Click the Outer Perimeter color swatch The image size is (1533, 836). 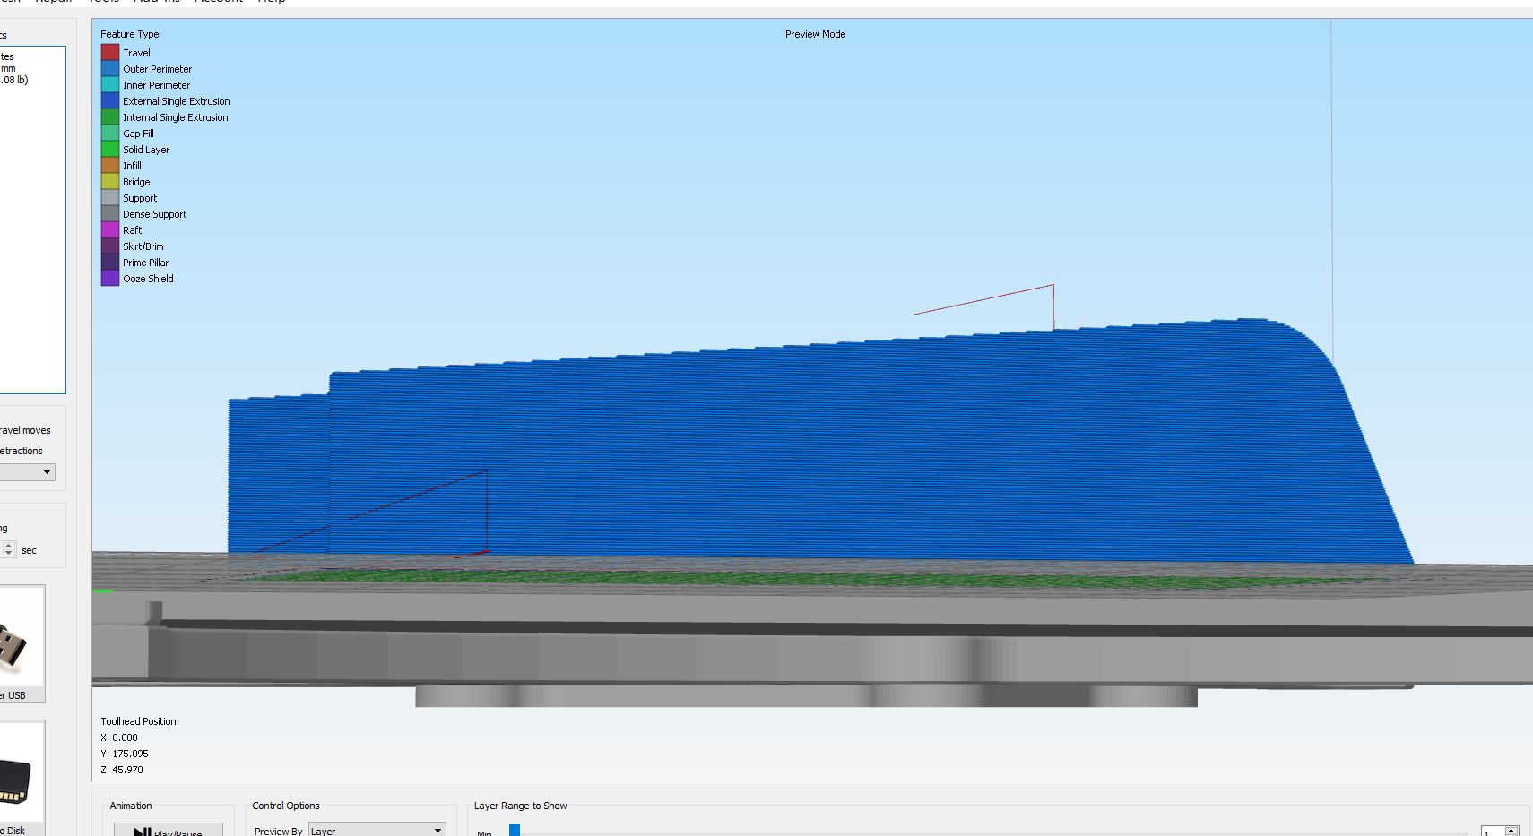tap(110, 69)
